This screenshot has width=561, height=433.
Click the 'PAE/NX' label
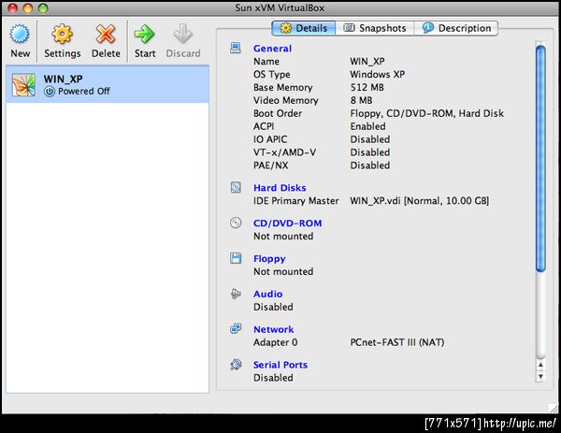tap(270, 166)
